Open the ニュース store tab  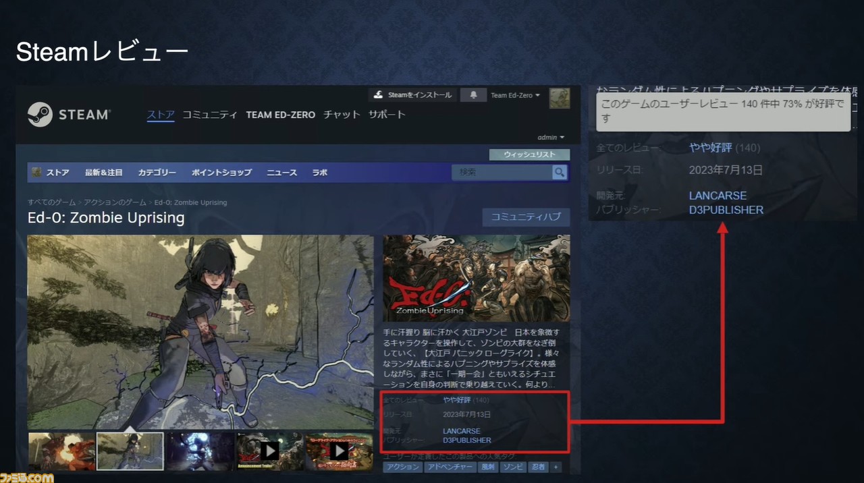click(281, 173)
